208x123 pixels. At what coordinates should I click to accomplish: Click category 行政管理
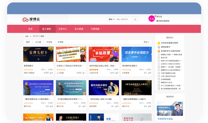126,73
